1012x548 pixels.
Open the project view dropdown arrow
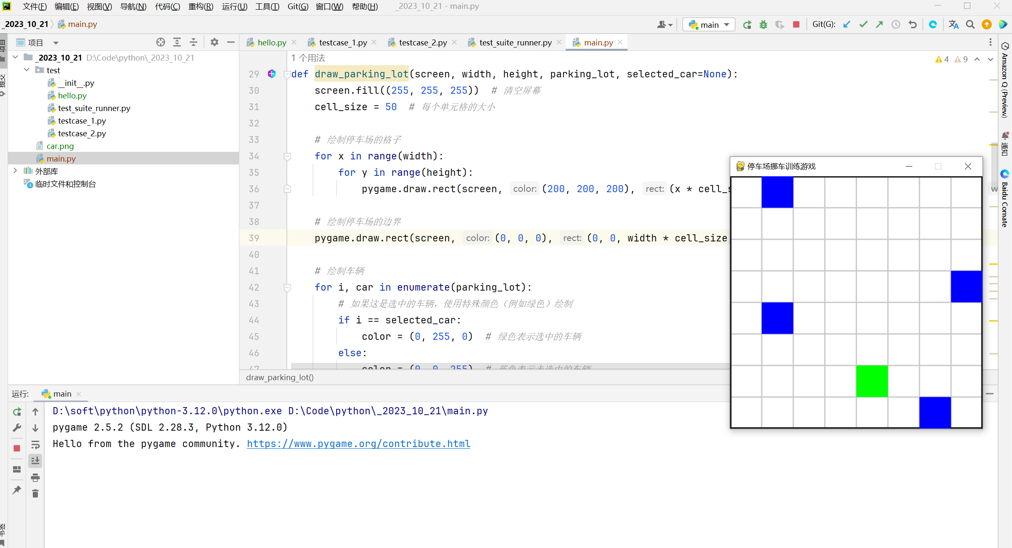point(56,43)
